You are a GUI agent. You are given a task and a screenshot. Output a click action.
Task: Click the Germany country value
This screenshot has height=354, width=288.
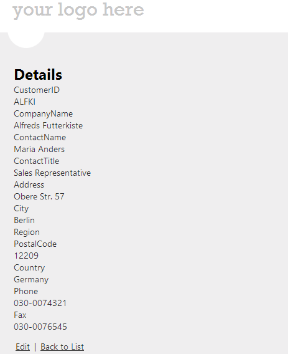tap(31, 279)
